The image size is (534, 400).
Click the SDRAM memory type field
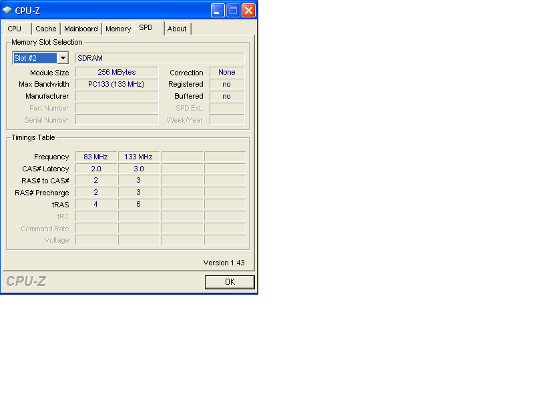tap(160, 58)
